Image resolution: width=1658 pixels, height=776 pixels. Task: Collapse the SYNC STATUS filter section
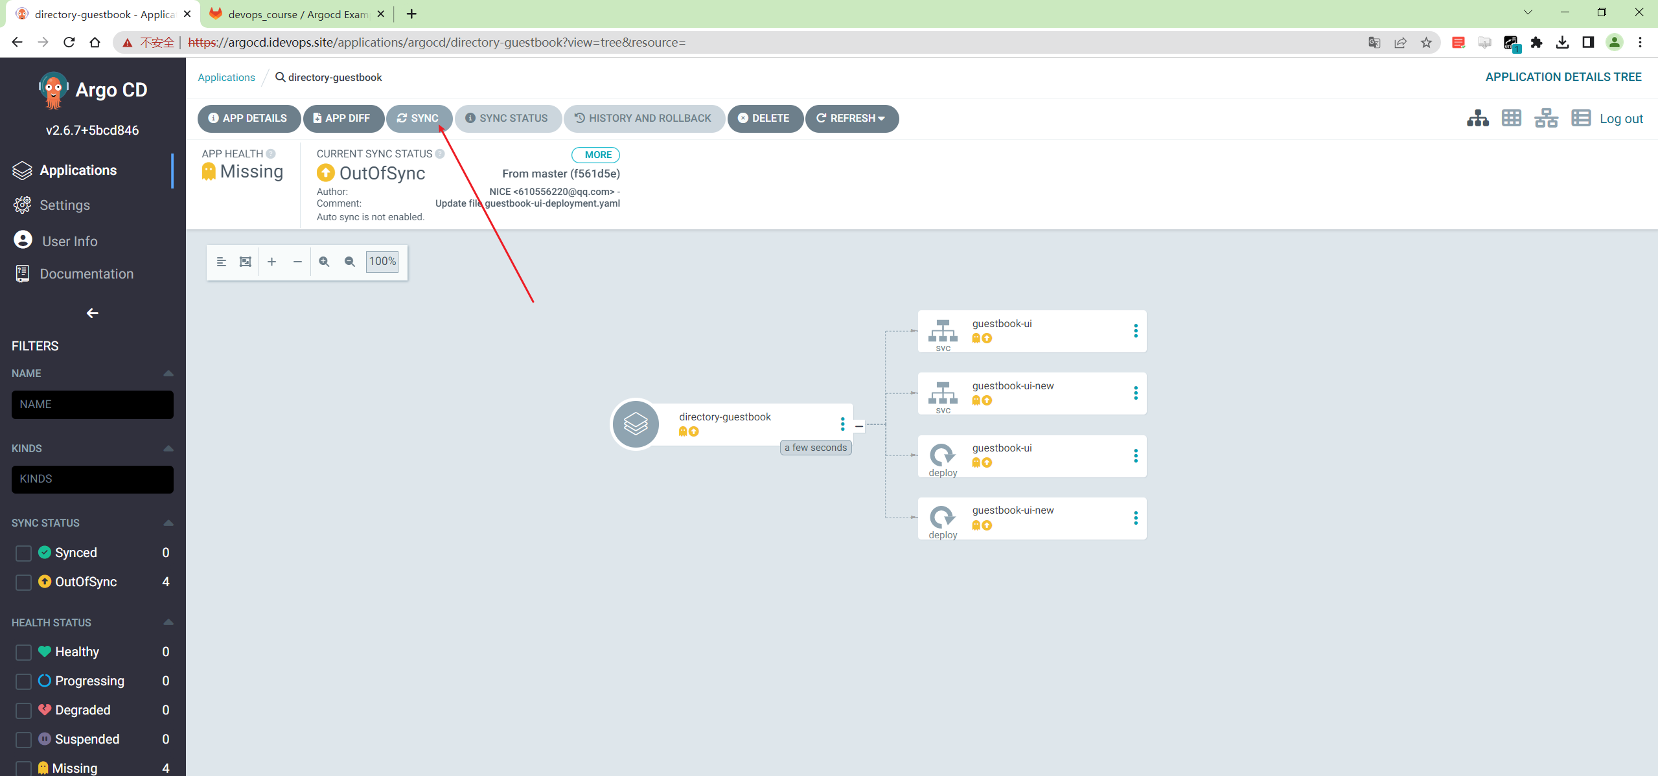coord(168,523)
